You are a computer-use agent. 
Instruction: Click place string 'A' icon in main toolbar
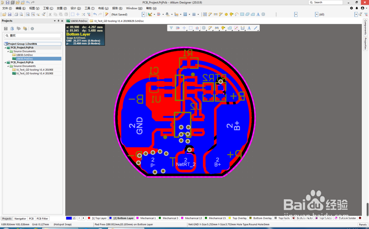pos(258,14)
